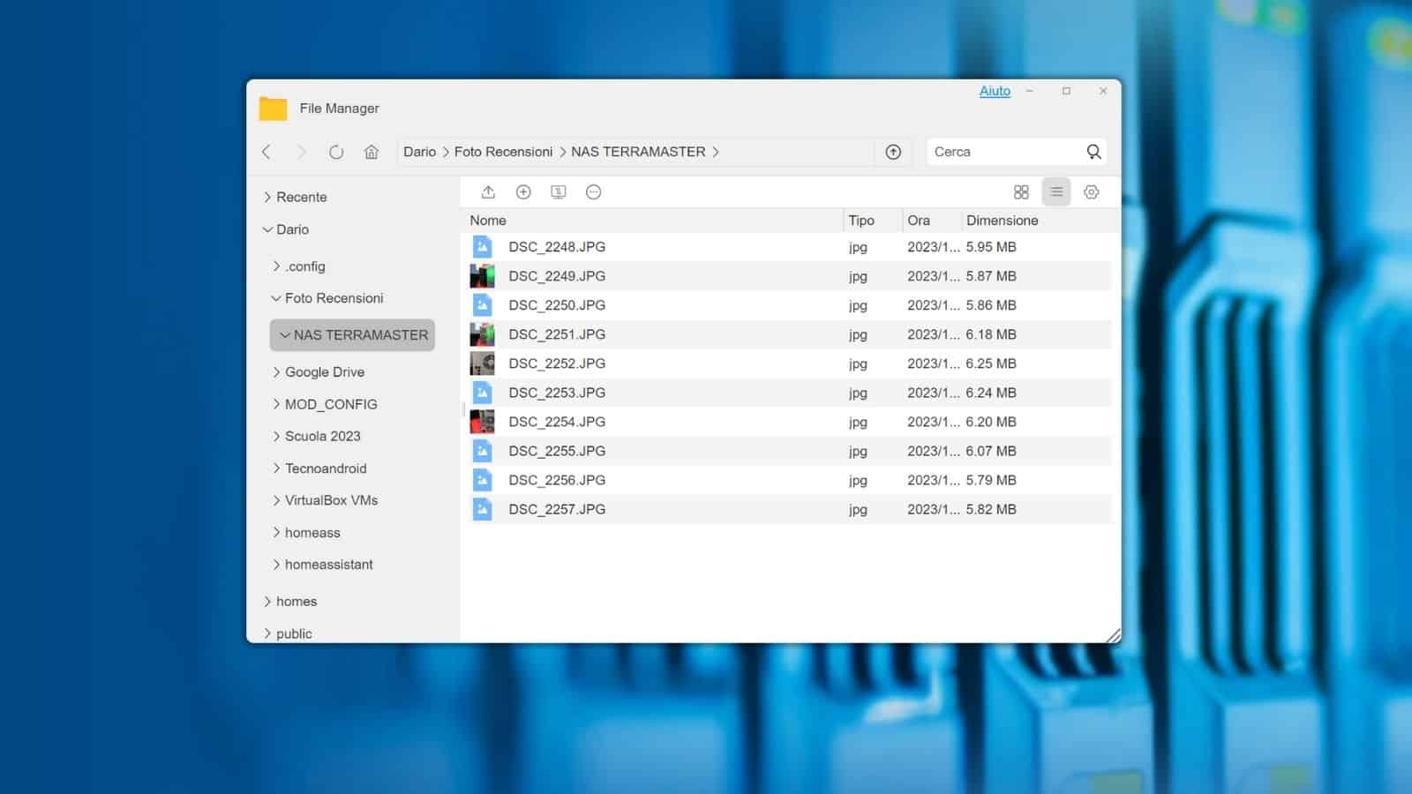Click Foto Recensioni in the breadcrumb path
This screenshot has height=794, width=1412.
tap(503, 152)
